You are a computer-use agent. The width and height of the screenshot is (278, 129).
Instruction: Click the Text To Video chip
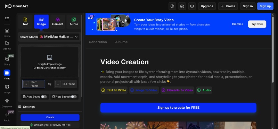pyautogui.click(x=114, y=90)
